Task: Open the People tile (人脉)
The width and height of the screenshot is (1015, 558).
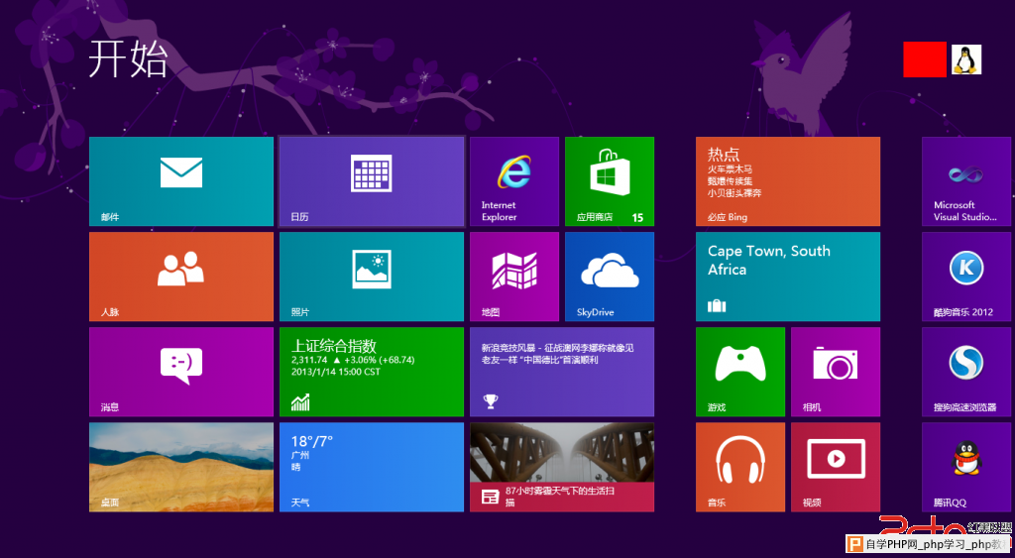Action: (x=181, y=277)
